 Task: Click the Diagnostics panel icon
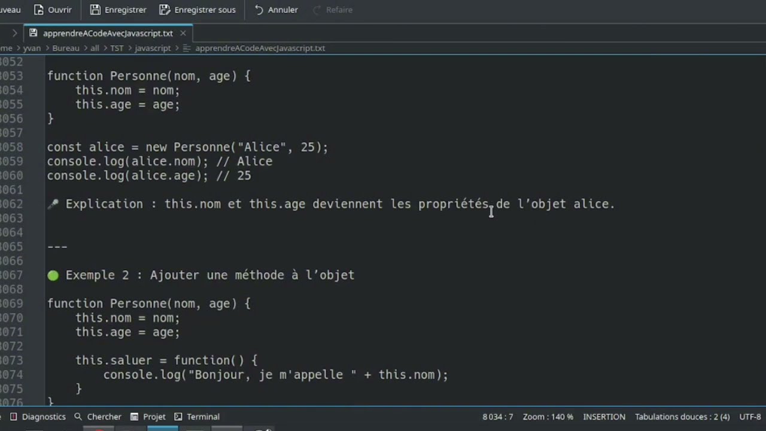[14, 417]
